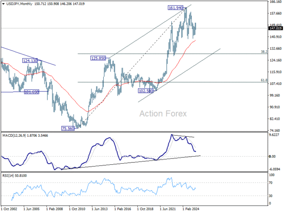Click the 101.650 horizontal level label
This screenshot has width=284, height=213.
coord(32,92)
